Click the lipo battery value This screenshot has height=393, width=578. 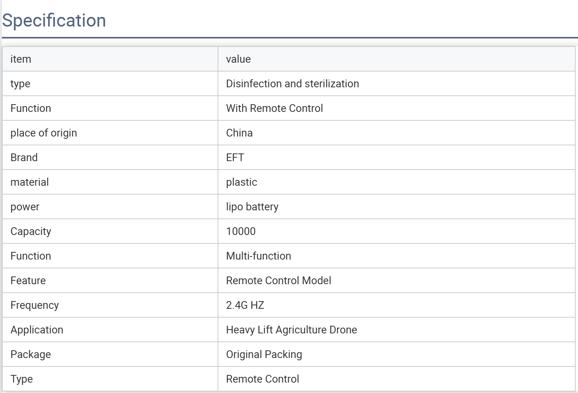[x=252, y=206]
